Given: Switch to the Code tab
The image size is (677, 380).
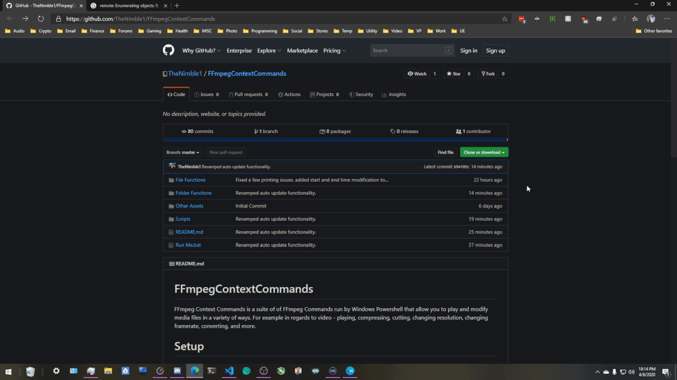Looking at the screenshot, I should tap(176, 94).
